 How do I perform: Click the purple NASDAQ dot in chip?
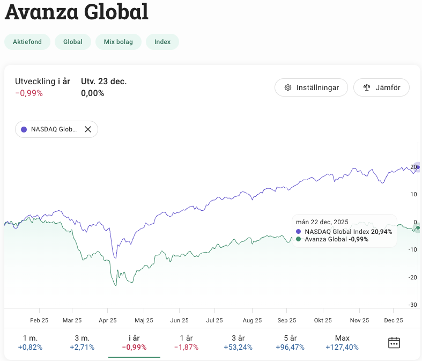point(24,129)
